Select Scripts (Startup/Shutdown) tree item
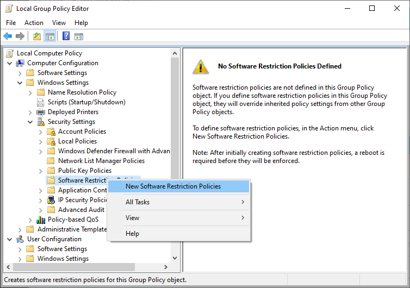Image resolution: width=410 pixels, height=288 pixels. [86, 102]
